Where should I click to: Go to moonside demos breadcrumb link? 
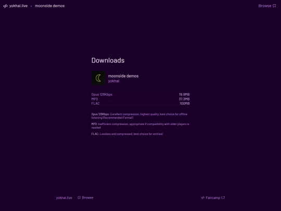[50, 6]
